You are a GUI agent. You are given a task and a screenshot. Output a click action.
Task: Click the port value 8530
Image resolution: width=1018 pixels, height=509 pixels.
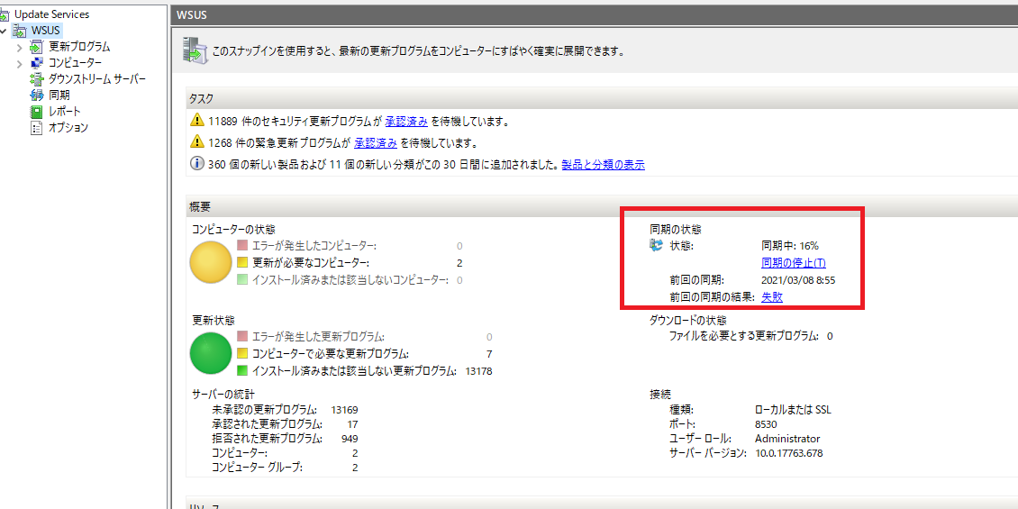pos(767,424)
